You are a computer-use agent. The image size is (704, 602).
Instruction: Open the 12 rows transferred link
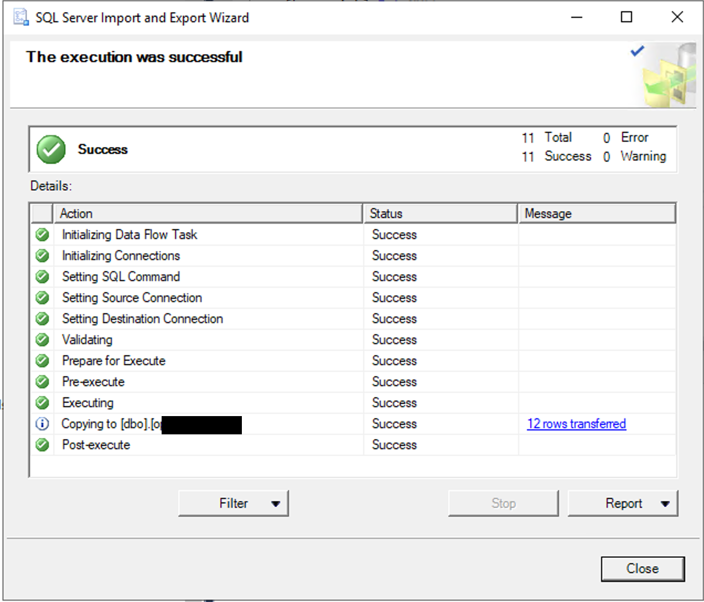pyautogui.click(x=576, y=423)
